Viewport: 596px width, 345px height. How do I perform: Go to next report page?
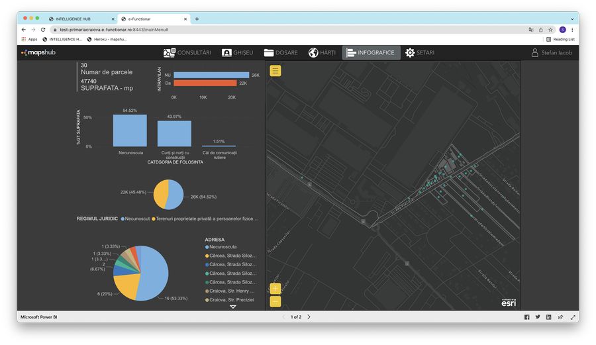(x=309, y=317)
